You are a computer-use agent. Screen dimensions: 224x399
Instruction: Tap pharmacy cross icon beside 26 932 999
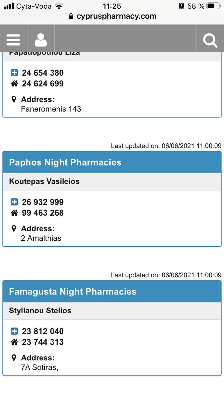(x=14, y=202)
